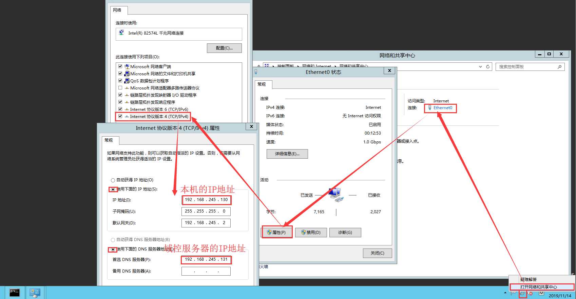Click the TCP/IPv4 protocol icon
This screenshot has height=299, width=576.
click(x=127, y=116)
